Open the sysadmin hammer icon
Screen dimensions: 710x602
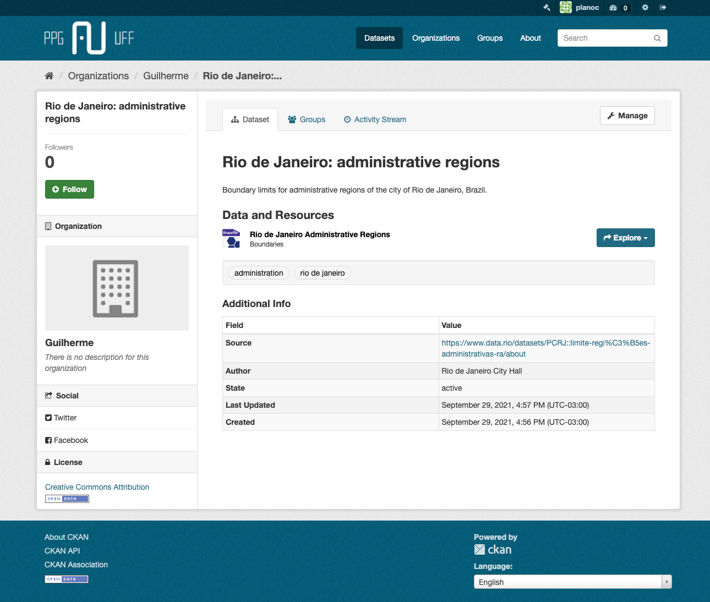pyautogui.click(x=547, y=8)
